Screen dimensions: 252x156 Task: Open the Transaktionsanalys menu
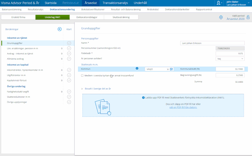pos(115,3)
